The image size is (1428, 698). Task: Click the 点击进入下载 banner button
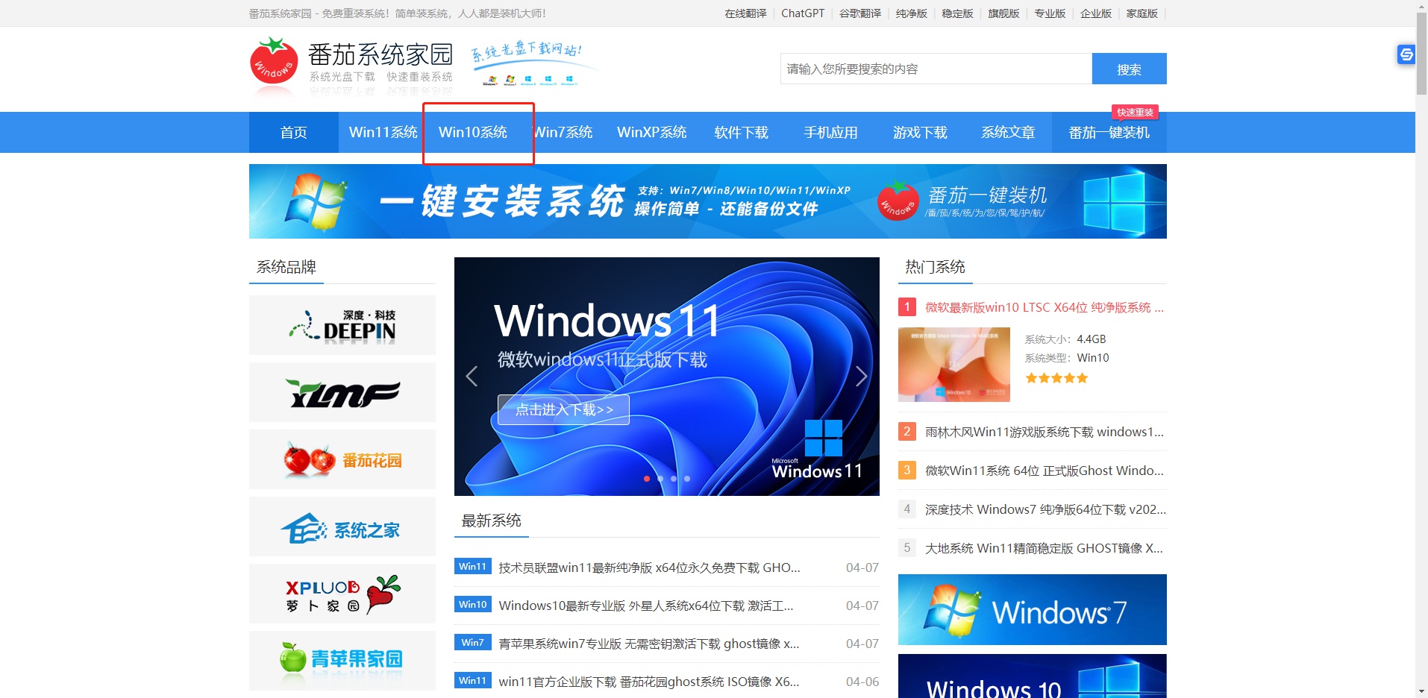pyautogui.click(x=563, y=409)
